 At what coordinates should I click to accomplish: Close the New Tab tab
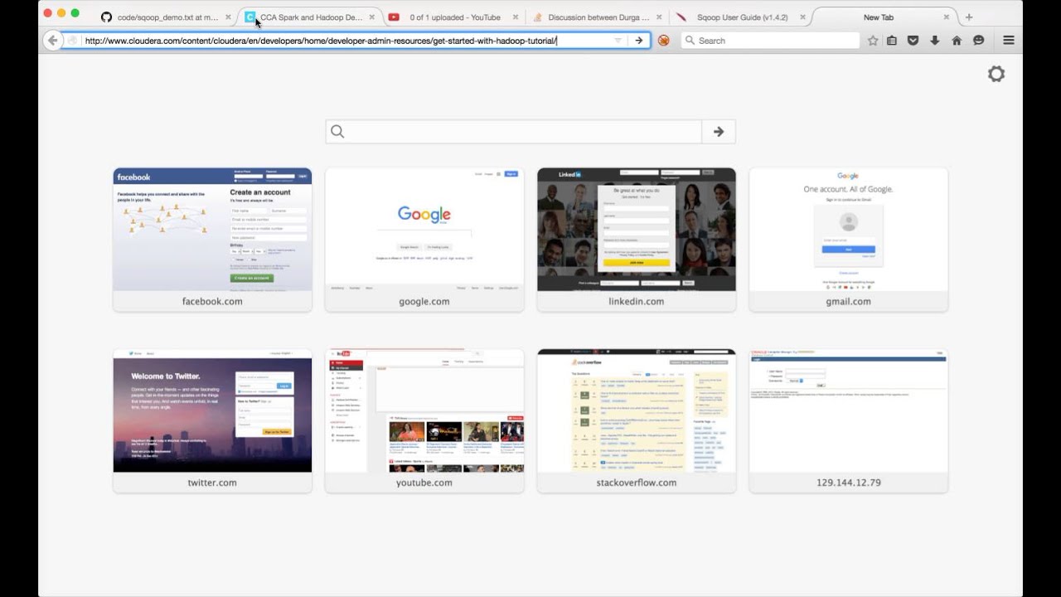coord(947,17)
